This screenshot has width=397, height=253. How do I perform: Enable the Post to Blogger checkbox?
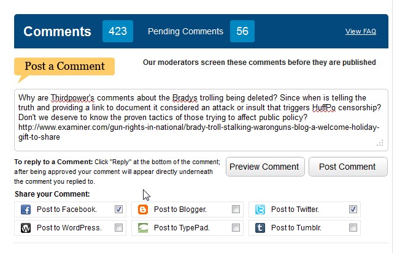point(236,210)
